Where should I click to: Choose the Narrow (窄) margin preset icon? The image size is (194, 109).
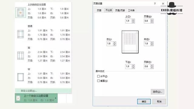click(21, 77)
